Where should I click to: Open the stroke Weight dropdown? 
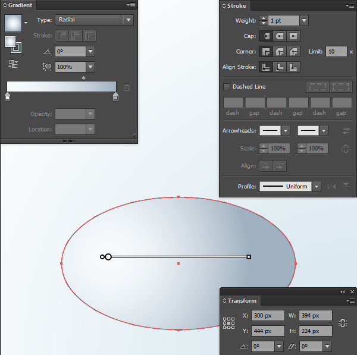tap(304, 20)
